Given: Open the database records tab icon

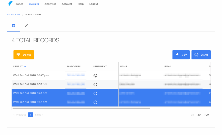Looking at the screenshot, I should 14,25.
